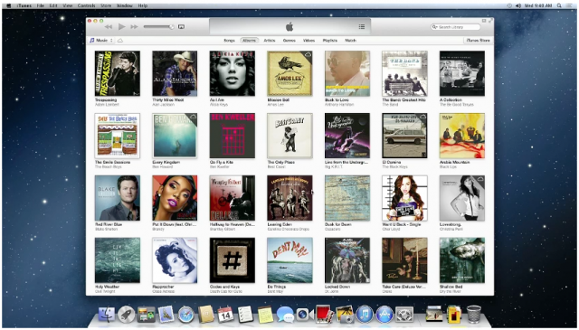
Task: Switch to the Artists tab
Action: pos(270,41)
